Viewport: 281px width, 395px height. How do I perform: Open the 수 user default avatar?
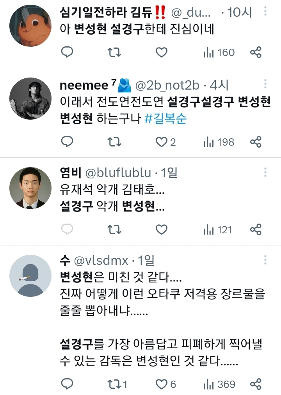[x=30, y=276]
